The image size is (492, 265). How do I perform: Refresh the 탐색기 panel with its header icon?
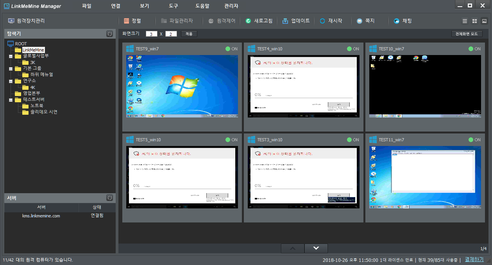(x=110, y=34)
